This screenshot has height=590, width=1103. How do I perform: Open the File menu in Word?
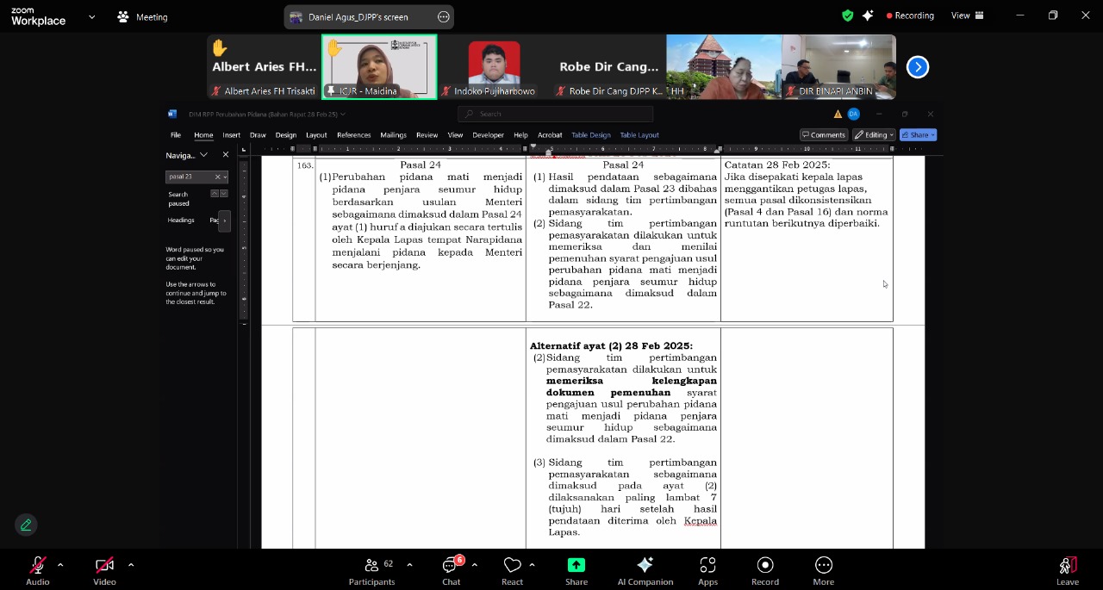click(x=176, y=135)
